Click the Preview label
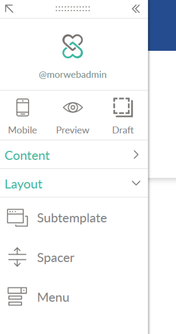The image size is (176, 334). pos(73,130)
